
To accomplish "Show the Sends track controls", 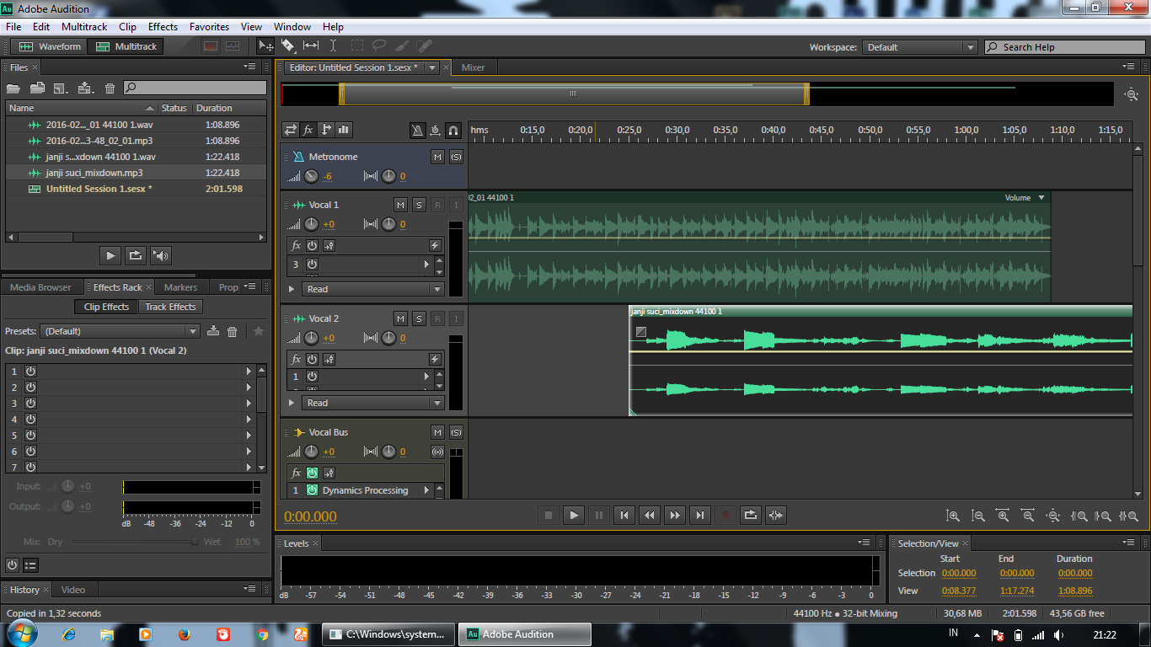I will 326,130.
